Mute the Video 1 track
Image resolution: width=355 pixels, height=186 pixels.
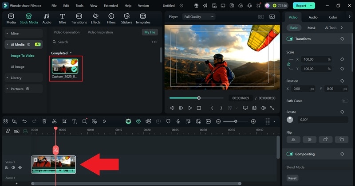tap(13, 167)
